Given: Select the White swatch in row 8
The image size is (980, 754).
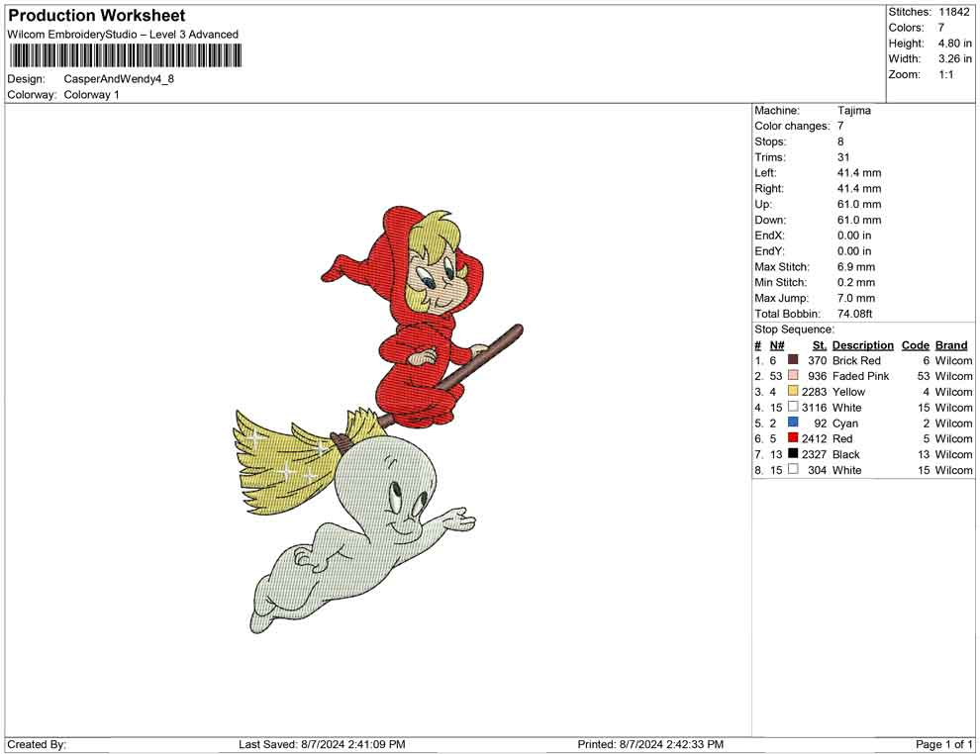Looking at the screenshot, I should (793, 470).
